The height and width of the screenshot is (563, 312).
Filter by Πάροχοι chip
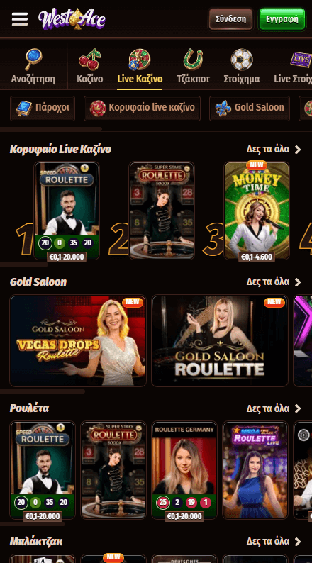(43, 108)
